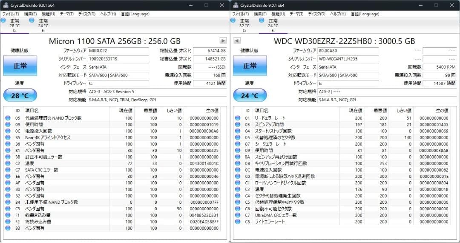This screenshot has height=243, width=460.
Task: Open 機能(U) menu in left window
Action: click(x=48, y=14)
